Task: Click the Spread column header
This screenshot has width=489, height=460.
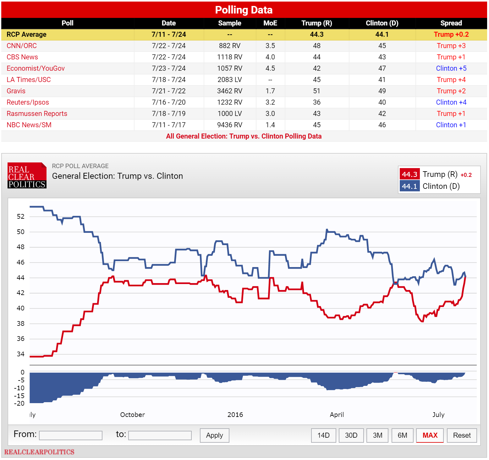Action: (x=451, y=23)
